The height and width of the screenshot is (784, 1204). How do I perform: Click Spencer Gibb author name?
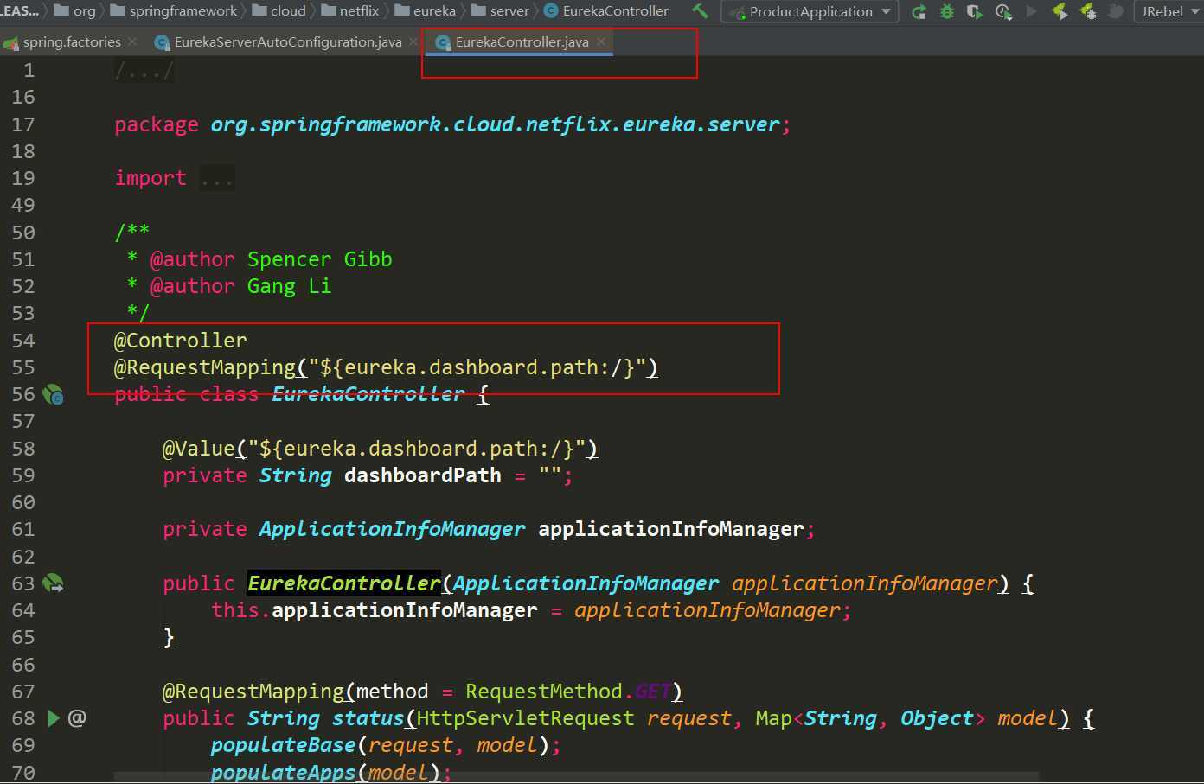pos(320,259)
